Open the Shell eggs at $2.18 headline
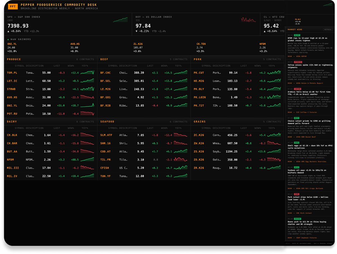Image resolution: width=337 pixels, height=254 pixels. [310, 147]
